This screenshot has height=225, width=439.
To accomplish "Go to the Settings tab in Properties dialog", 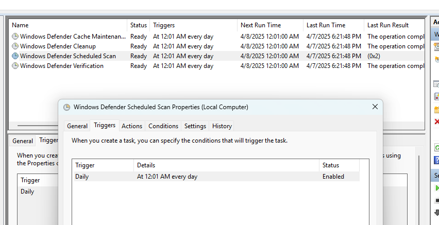I will (x=195, y=126).
